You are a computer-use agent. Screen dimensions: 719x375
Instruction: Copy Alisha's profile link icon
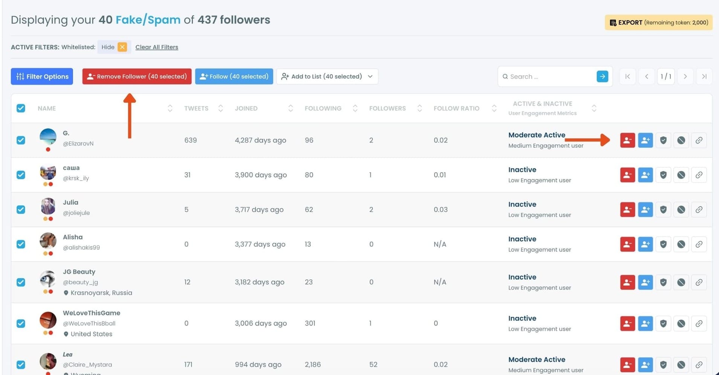(x=699, y=244)
